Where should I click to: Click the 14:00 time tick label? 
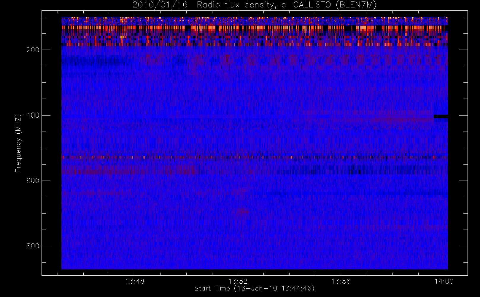click(x=444, y=281)
